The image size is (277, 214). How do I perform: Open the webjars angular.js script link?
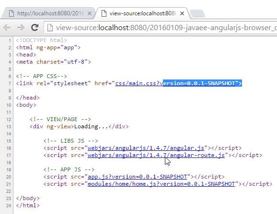click(146, 148)
